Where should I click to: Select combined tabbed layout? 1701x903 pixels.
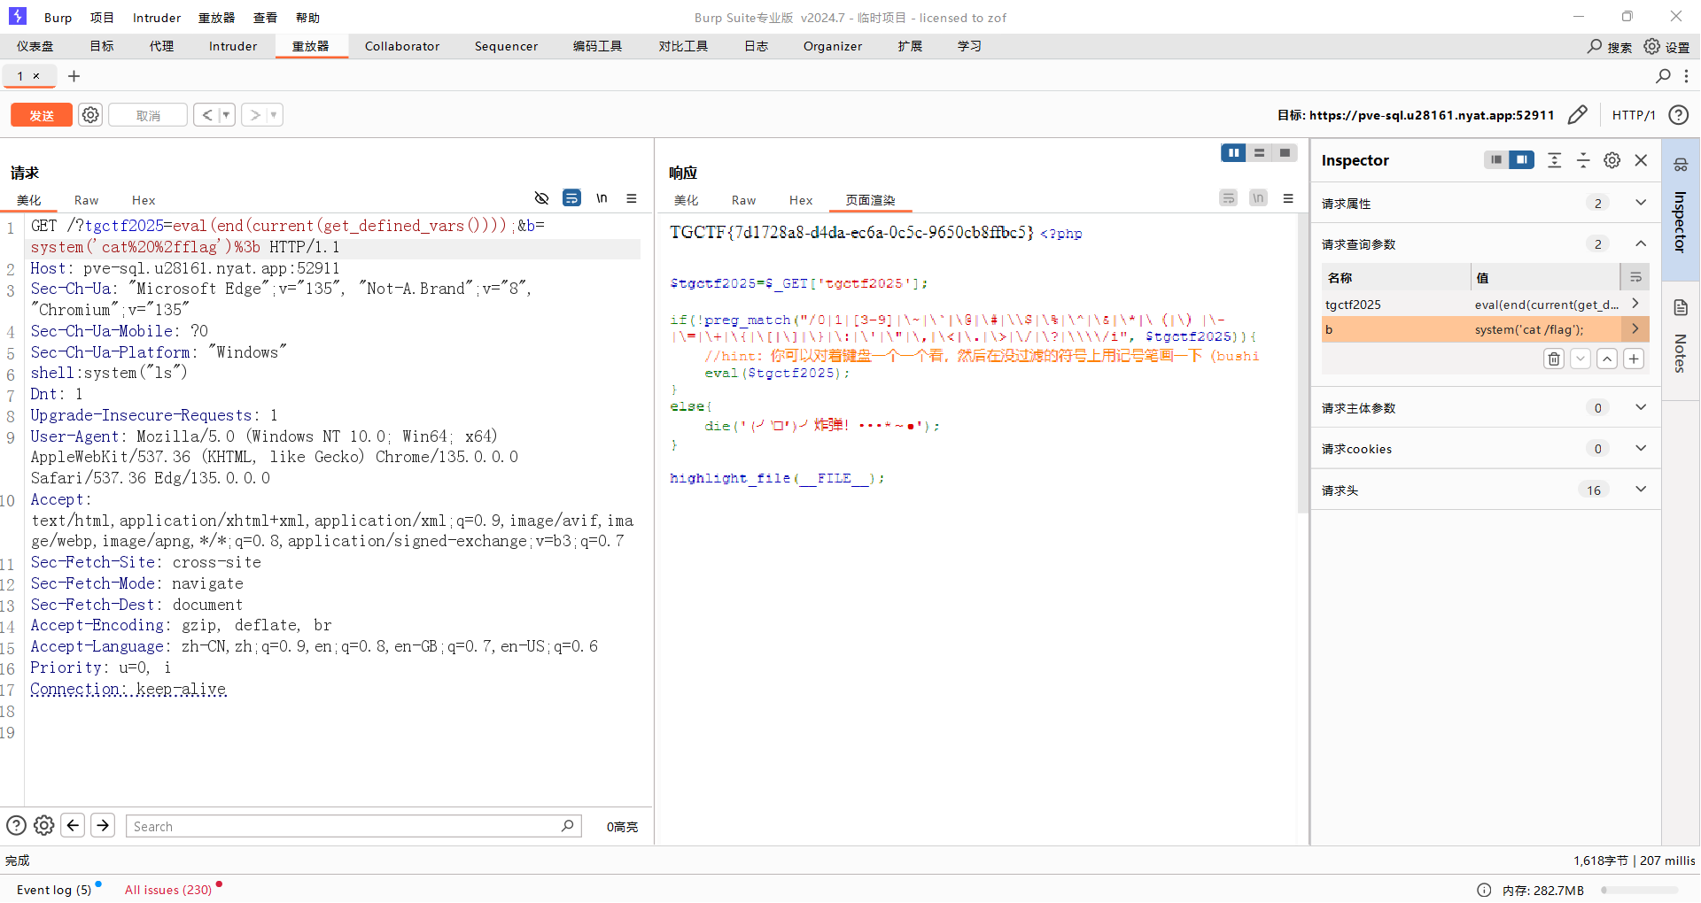pyautogui.click(x=1285, y=153)
